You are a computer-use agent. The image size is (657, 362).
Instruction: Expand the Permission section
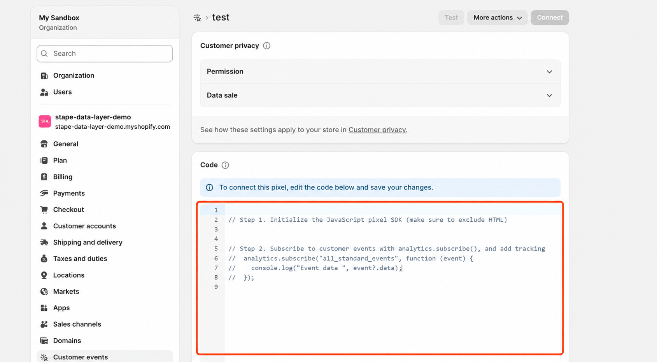click(x=380, y=72)
